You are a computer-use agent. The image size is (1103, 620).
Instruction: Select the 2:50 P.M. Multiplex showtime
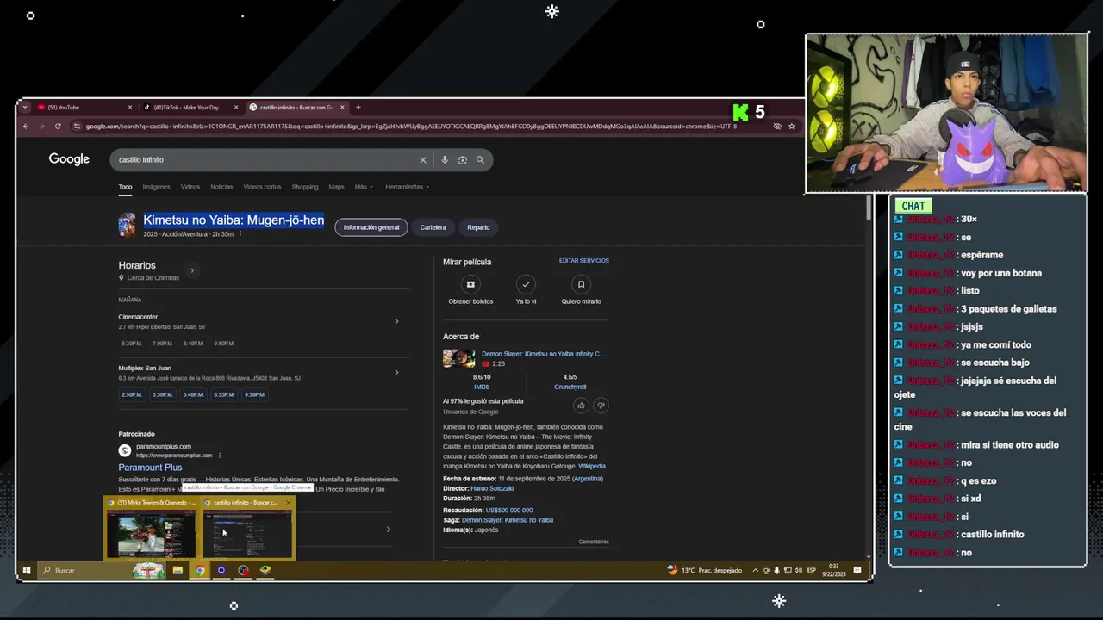tap(132, 394)
